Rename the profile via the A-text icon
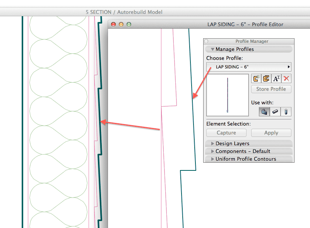The width and height of the screenshot is (310, 228). tap(276, 78)
